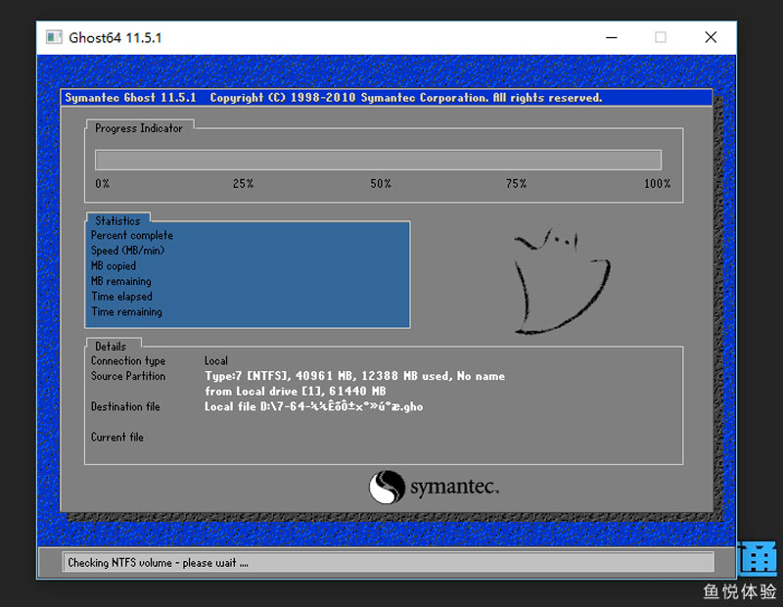Click the "Checking NTFS volume" status message
The image size is (783, 607).
pyautogui.click(x=158, y=563)
